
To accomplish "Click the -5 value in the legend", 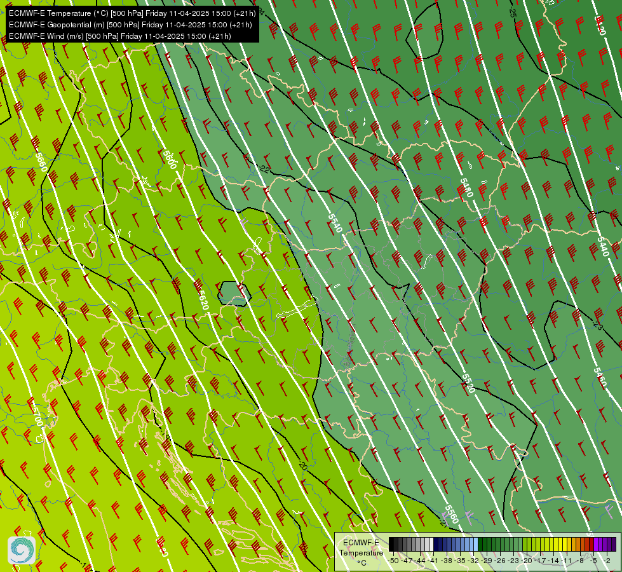I will point(593,561).
